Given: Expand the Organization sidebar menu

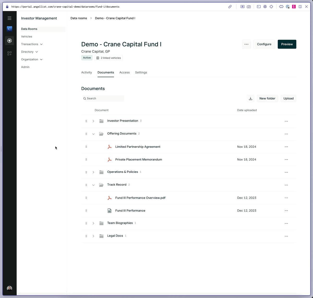Looking at the screenshot, I should tap(32, 59).
